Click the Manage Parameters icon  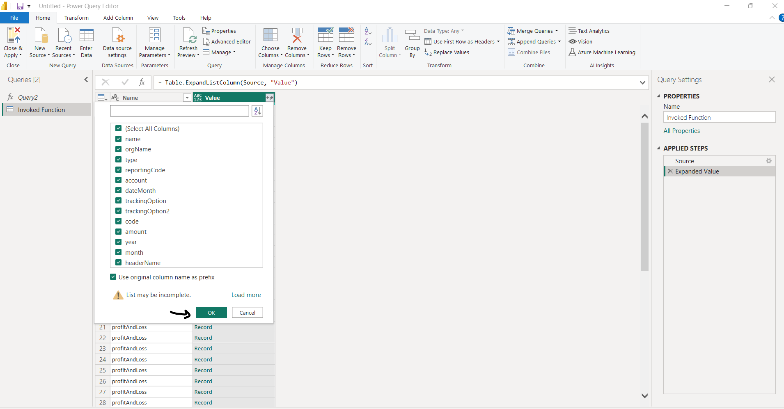(155, 36)
